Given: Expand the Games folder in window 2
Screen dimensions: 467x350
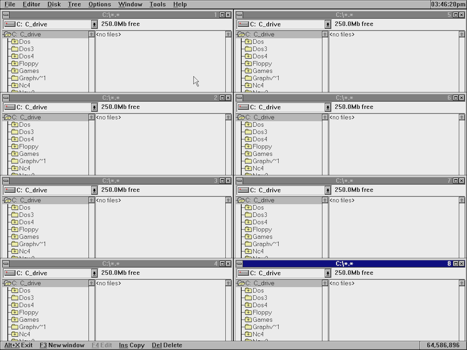Looking at the screenshot, I should point(15,154).
